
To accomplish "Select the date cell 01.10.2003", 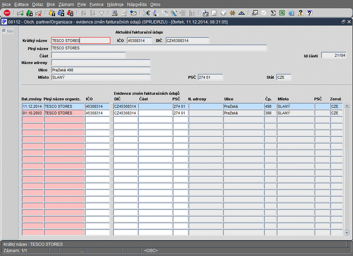I will [x=33, y=113].
